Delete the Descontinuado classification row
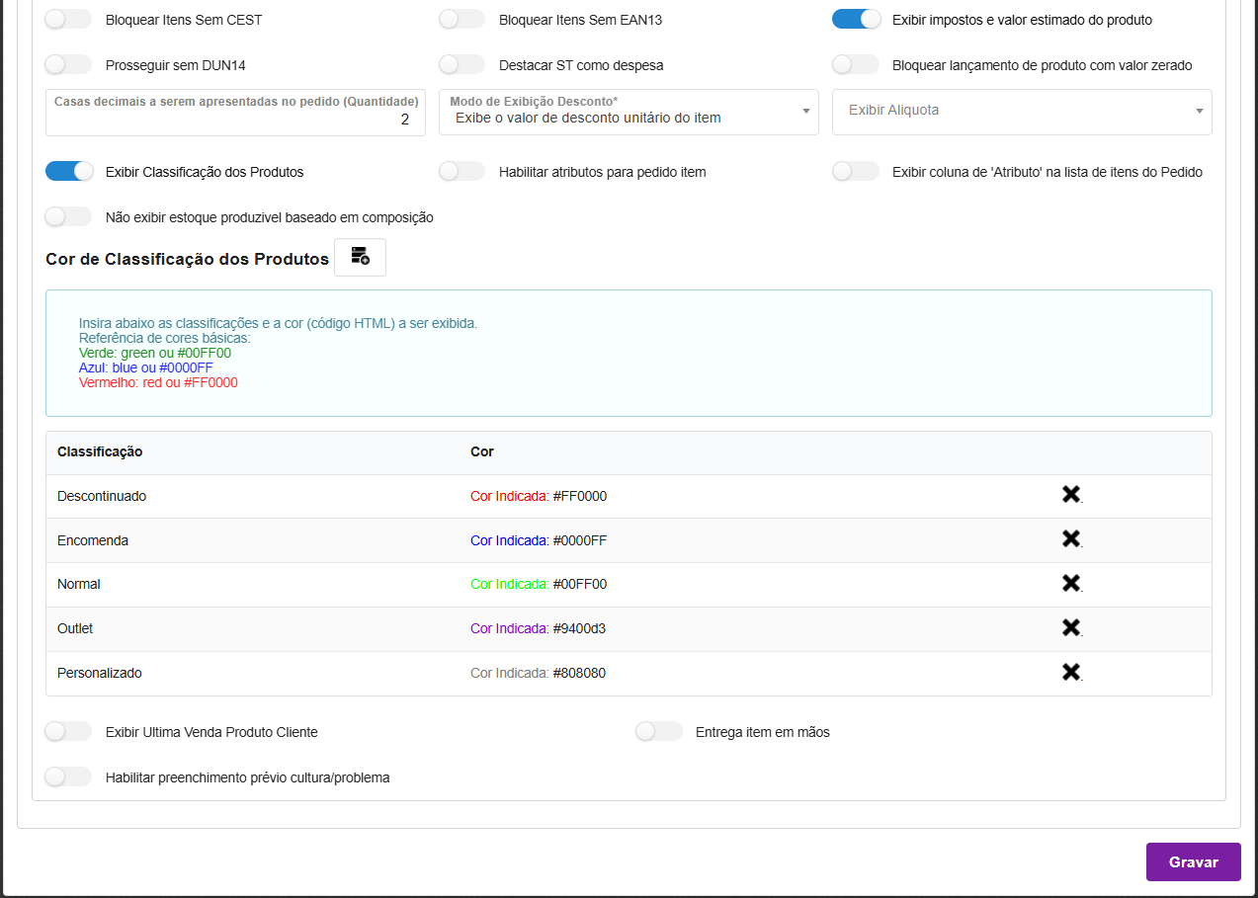This screenshot has width=1258, height=898. [1070, 495]
